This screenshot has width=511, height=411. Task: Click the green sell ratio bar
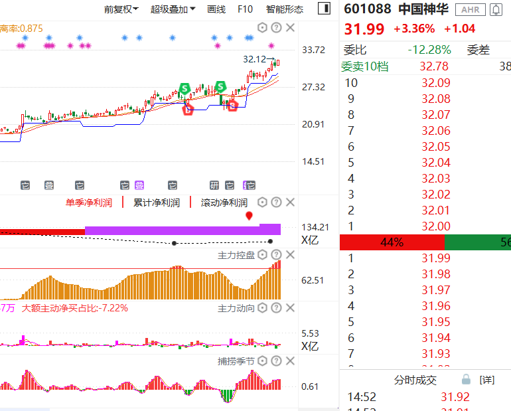(478, 242)
